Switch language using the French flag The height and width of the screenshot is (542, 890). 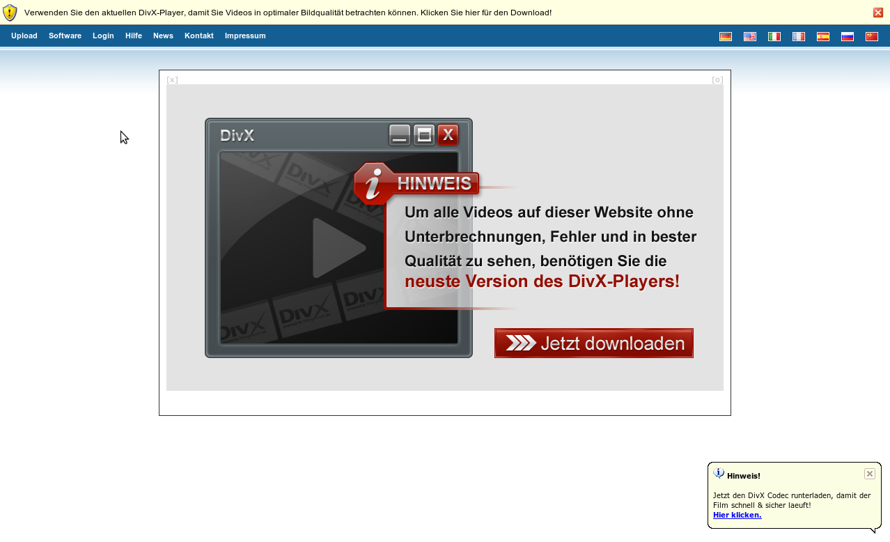(799, 37)
